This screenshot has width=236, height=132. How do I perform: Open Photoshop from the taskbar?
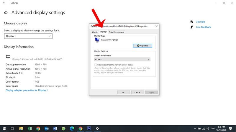(89, 128)
